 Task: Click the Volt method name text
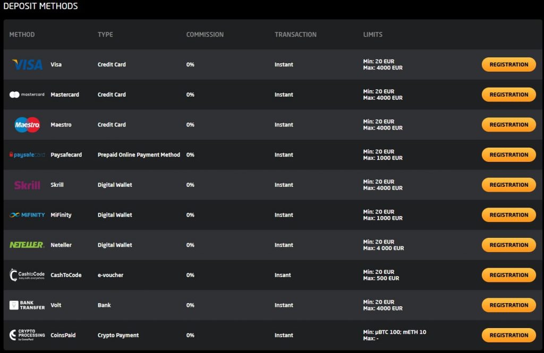tap(56, 305)
